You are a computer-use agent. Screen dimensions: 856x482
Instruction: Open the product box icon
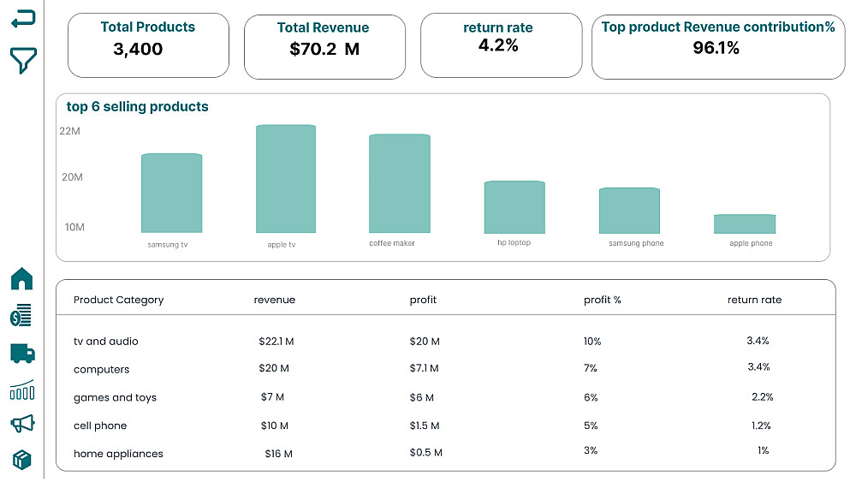pyautogui.click(x=22, y=460)
